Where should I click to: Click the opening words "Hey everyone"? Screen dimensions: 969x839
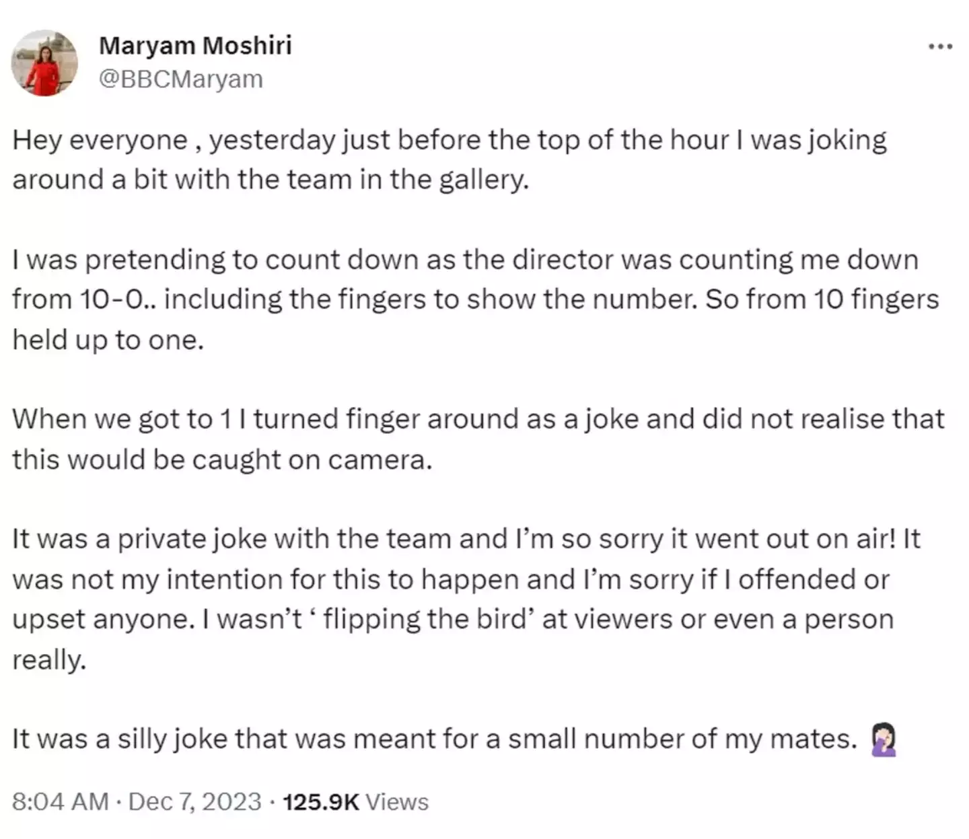[100, 141]
